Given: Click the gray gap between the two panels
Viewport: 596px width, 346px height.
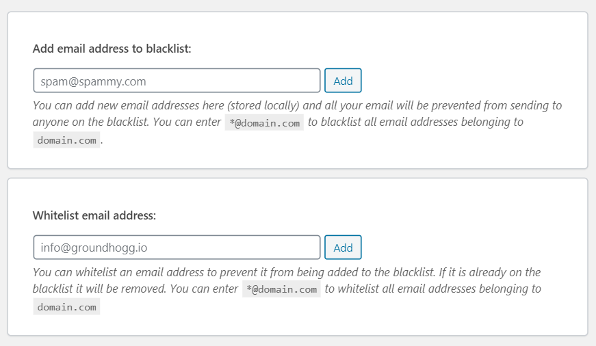Looking at the screenshot, I should (298, 174).
